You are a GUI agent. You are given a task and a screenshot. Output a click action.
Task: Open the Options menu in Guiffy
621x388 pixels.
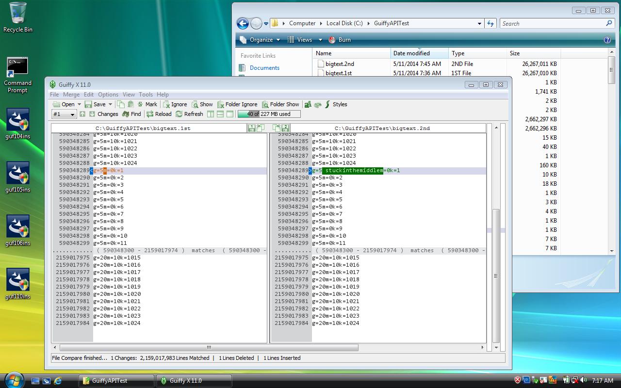pyautogui.click(x=108, y=95)
